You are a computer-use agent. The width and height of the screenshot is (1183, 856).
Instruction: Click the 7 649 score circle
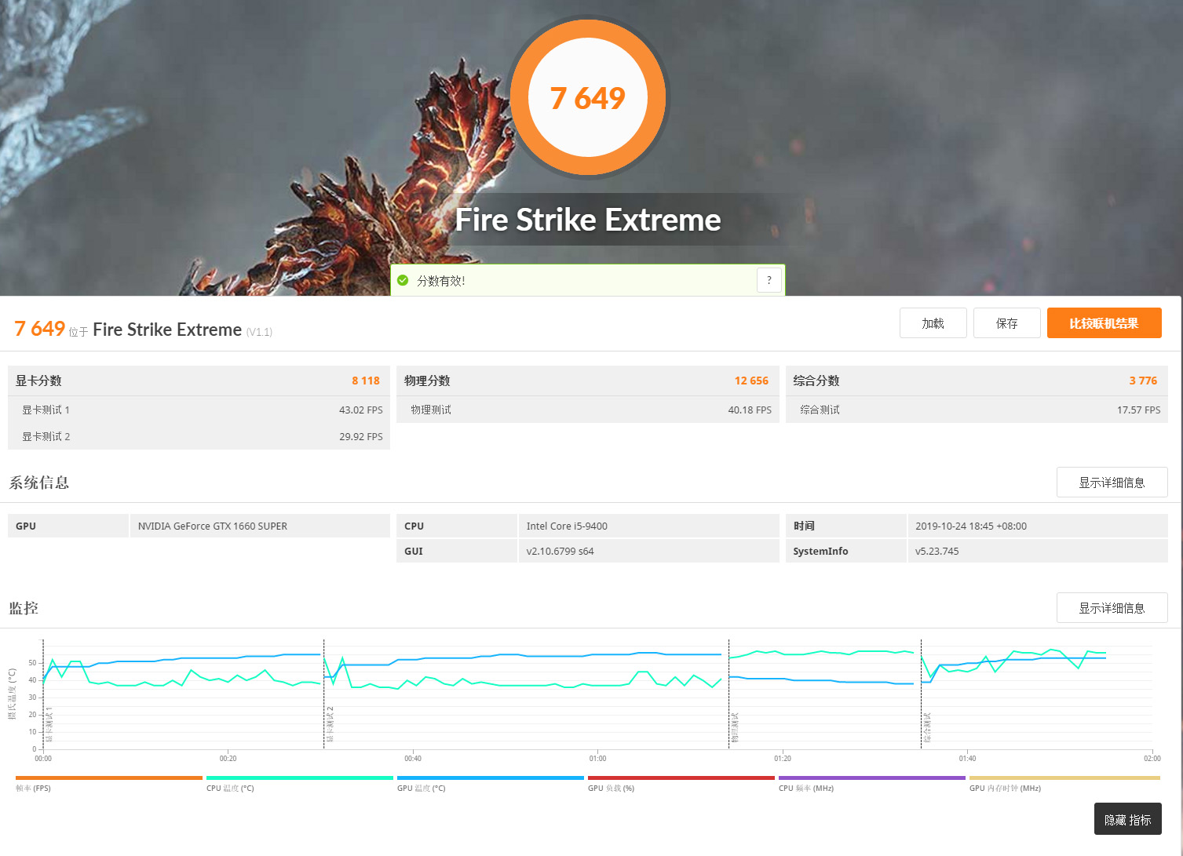coord(588,98)
